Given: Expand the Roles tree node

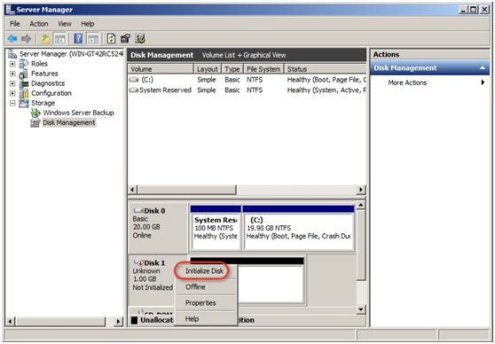Looking at the screenshot, I should tap(12, 64).
